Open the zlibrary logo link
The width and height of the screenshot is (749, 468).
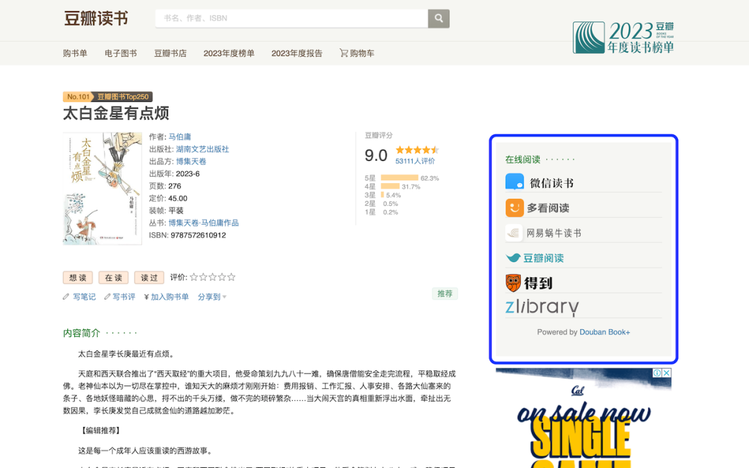coord(542,307)
